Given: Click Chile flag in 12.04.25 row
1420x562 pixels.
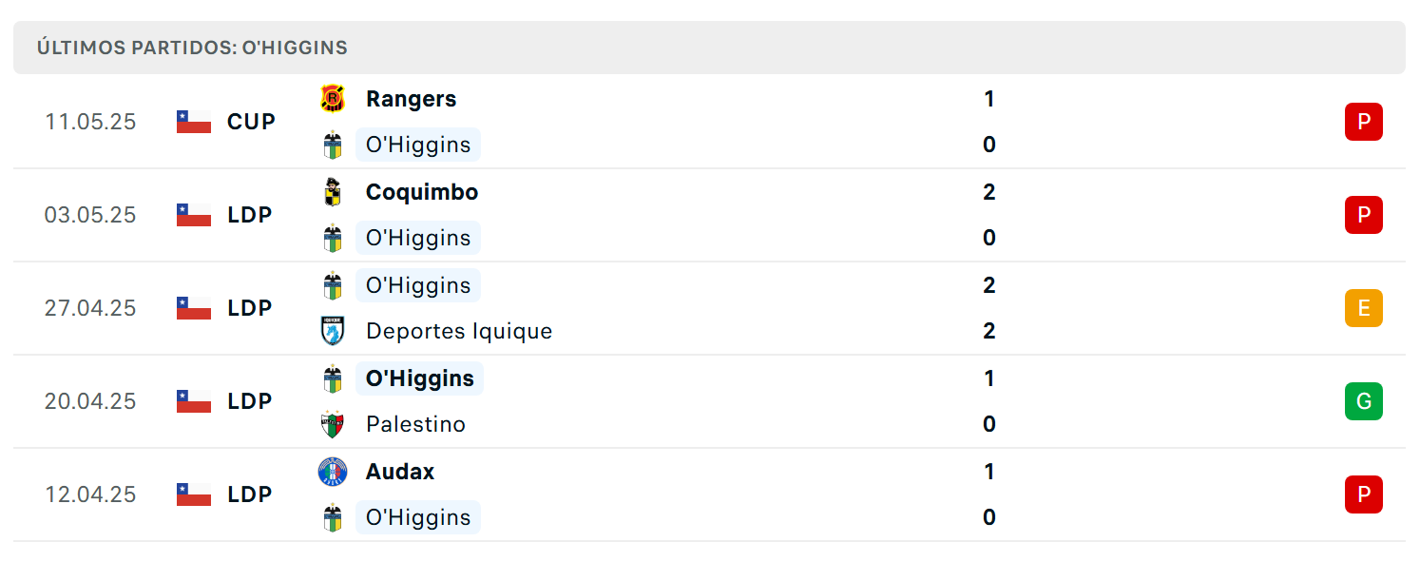Looking at the screenshot, I should tap(194, 494).
